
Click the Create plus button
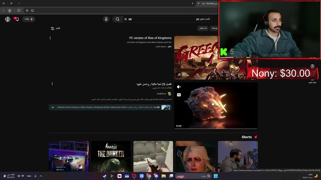[29, 19]
